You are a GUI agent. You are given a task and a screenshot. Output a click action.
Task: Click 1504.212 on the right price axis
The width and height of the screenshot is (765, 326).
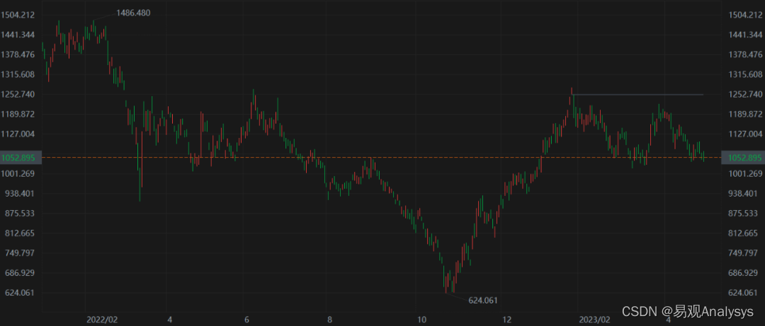click(x=745, y=15)
